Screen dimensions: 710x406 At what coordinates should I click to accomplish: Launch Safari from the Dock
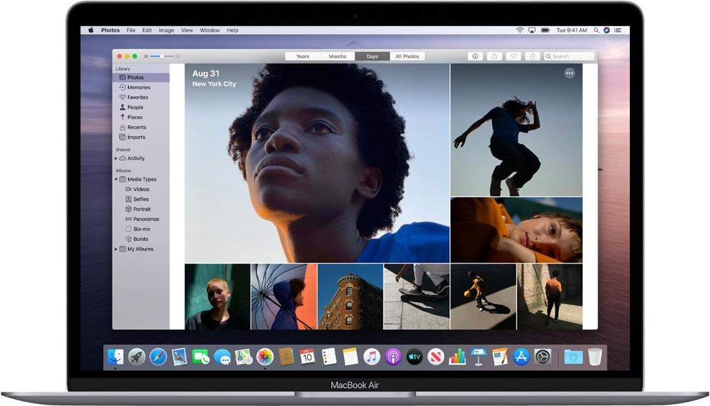[158, 357]
